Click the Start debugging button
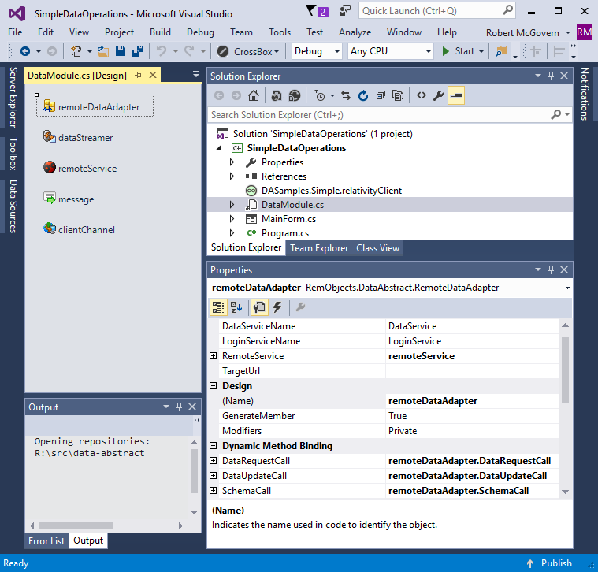598x572 pixels. [x=458, y=51]
